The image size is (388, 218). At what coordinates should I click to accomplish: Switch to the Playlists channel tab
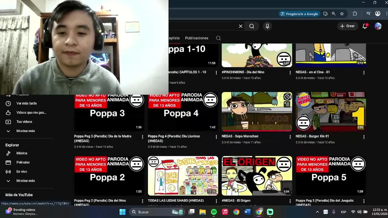click(x=174, y=38)
